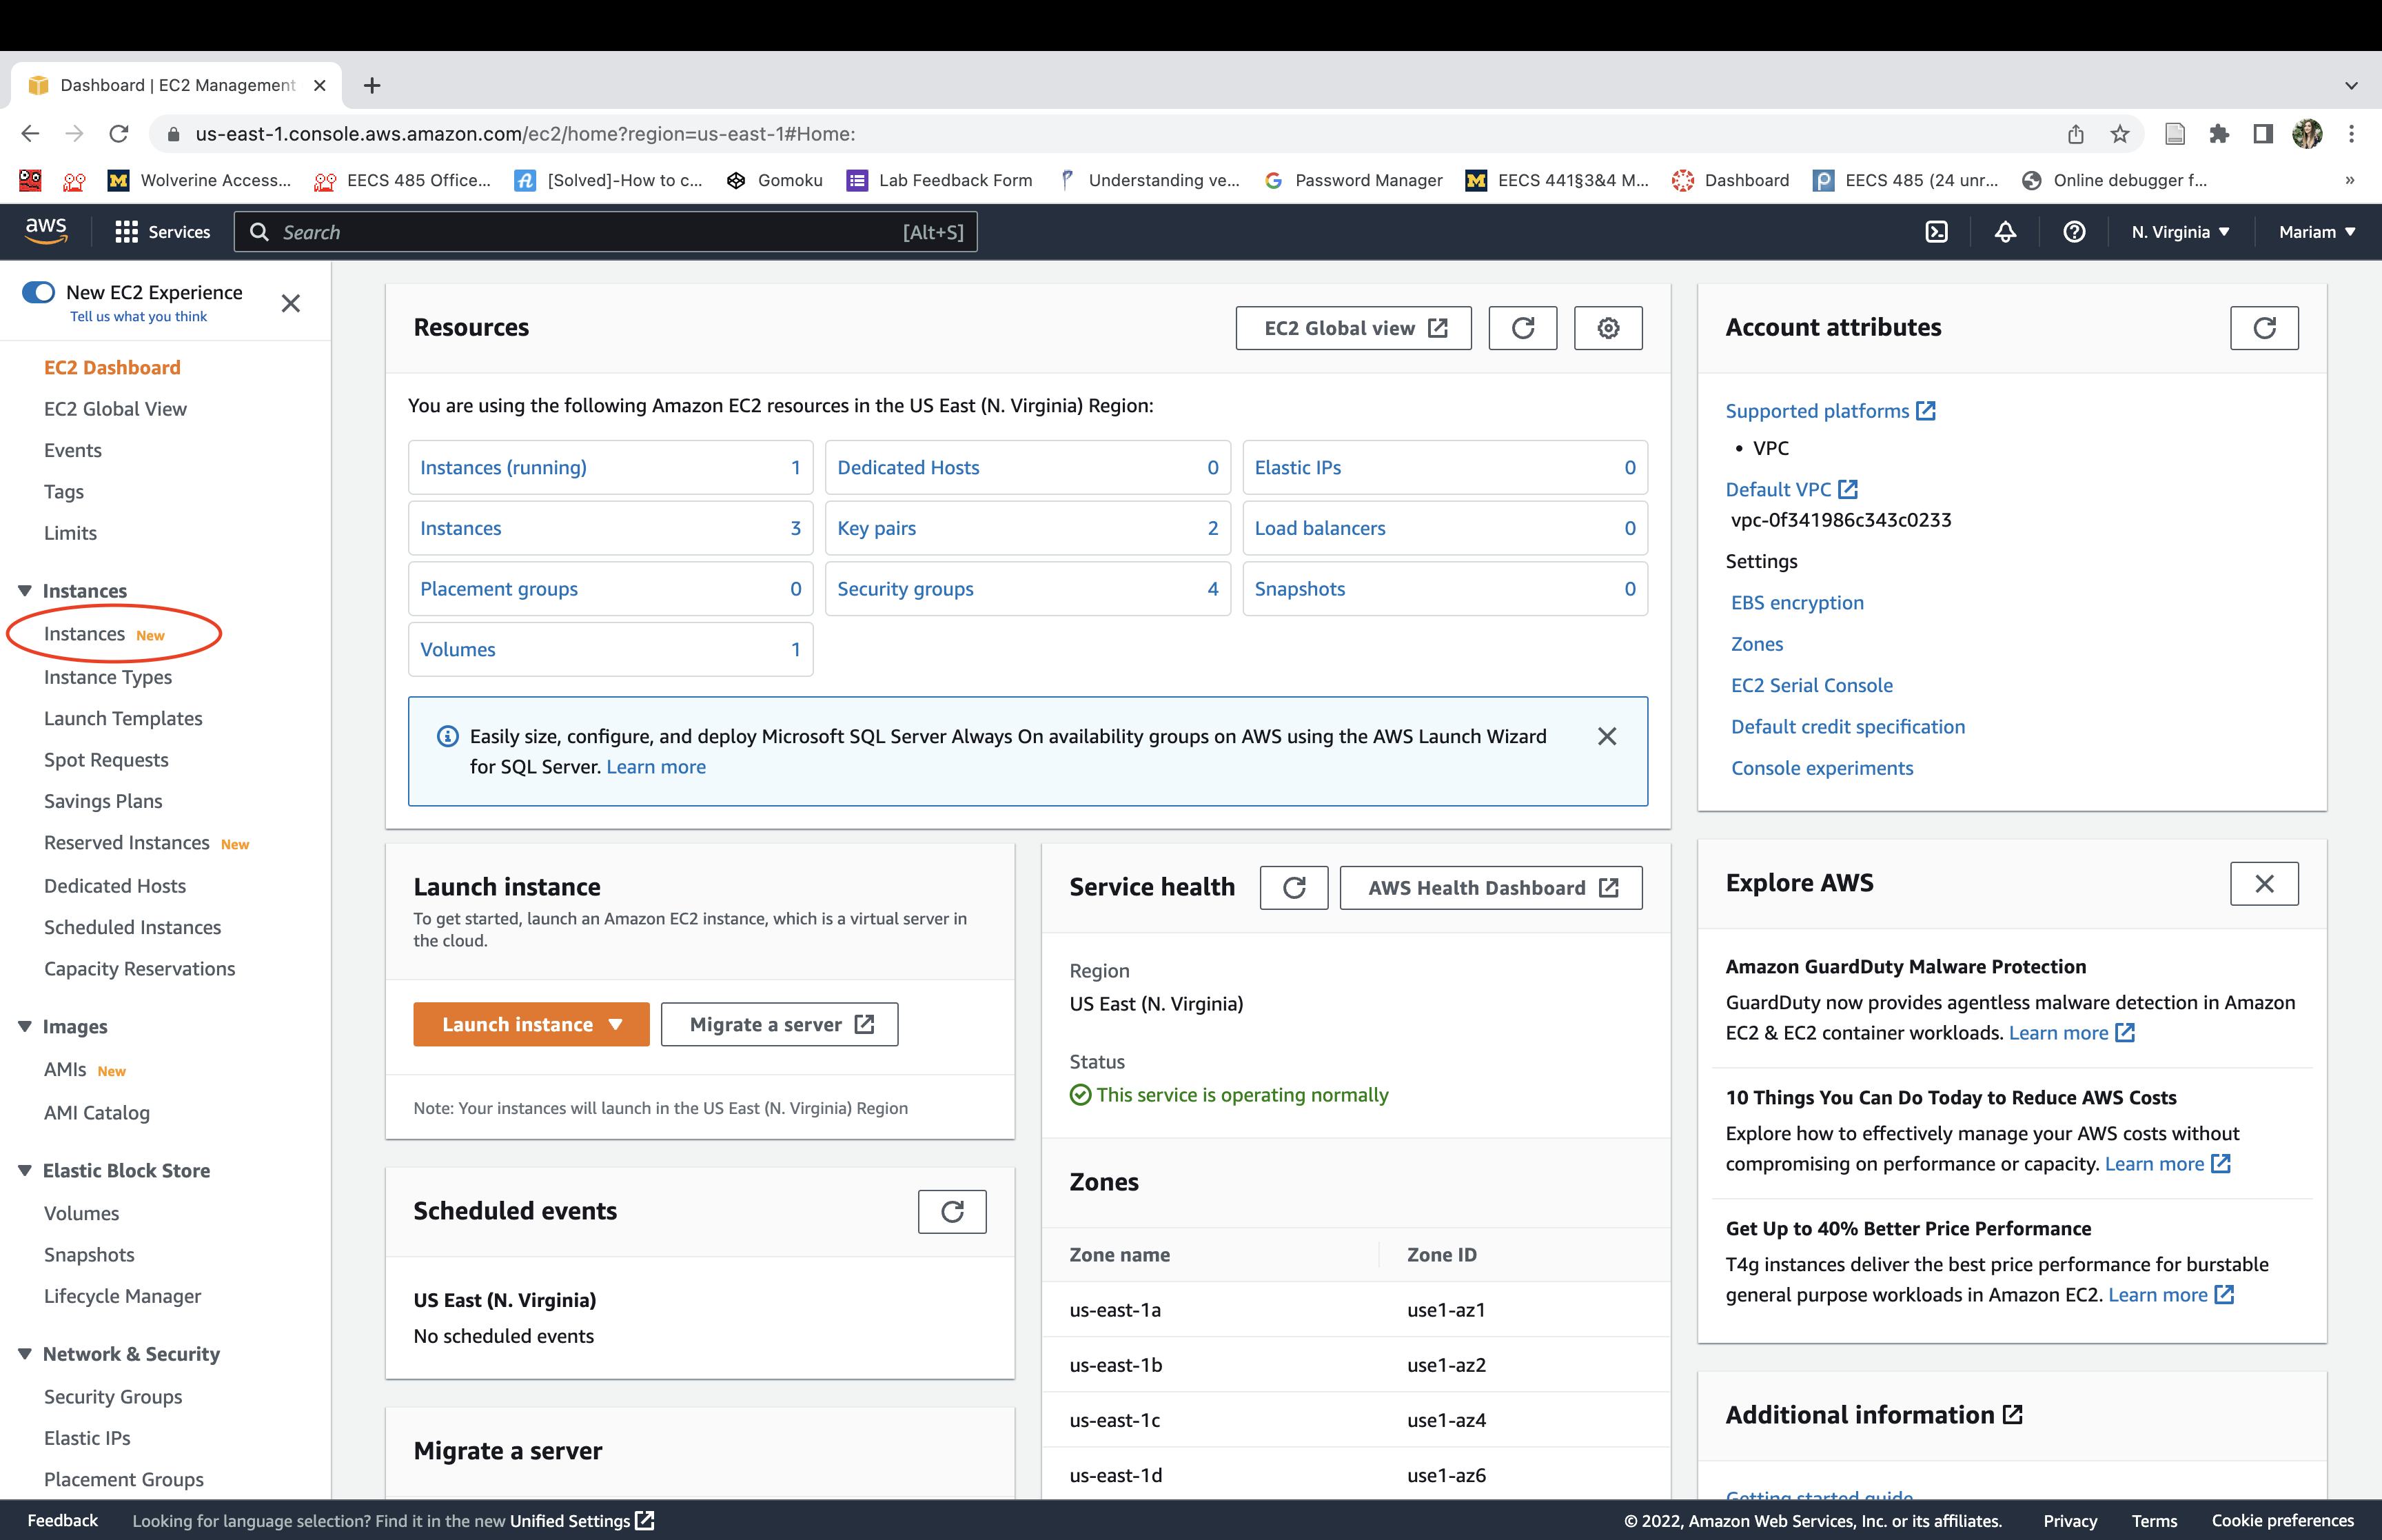Open the Resources settings gear icon

click(x=1607, y=328)
